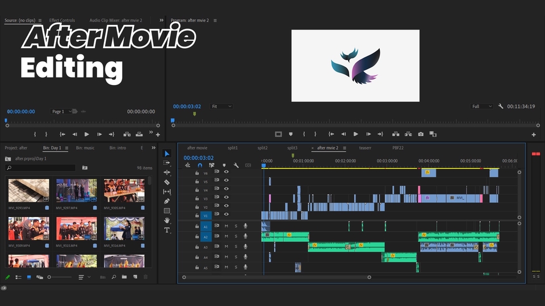
Task: Switch project panel to list view
Action: point(18,277)
